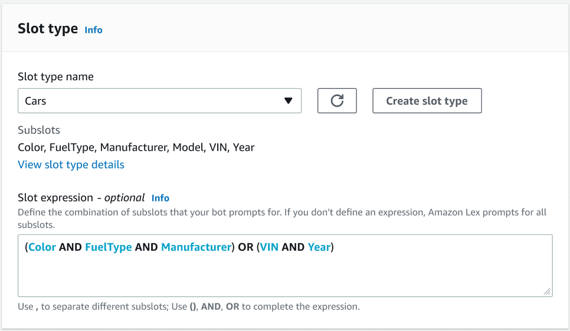570x331 pixels.
Task: Open the Slot type name dropdown
Action: (x=159, y=101)
